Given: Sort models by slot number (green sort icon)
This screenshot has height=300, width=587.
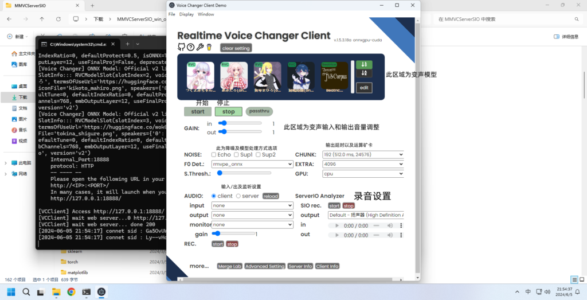Looking at the screenshot, I should pyautogui.click(x=364, y=64).
